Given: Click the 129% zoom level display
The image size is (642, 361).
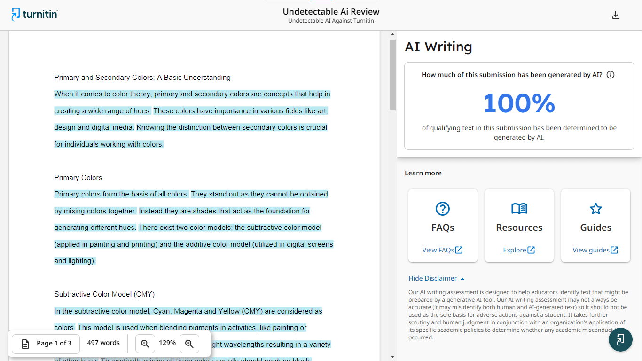Looking at the screenshot, I should click(x=167, y=343).
